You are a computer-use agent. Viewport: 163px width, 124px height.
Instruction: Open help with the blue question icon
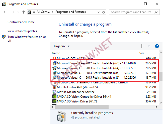coord(157,46)
